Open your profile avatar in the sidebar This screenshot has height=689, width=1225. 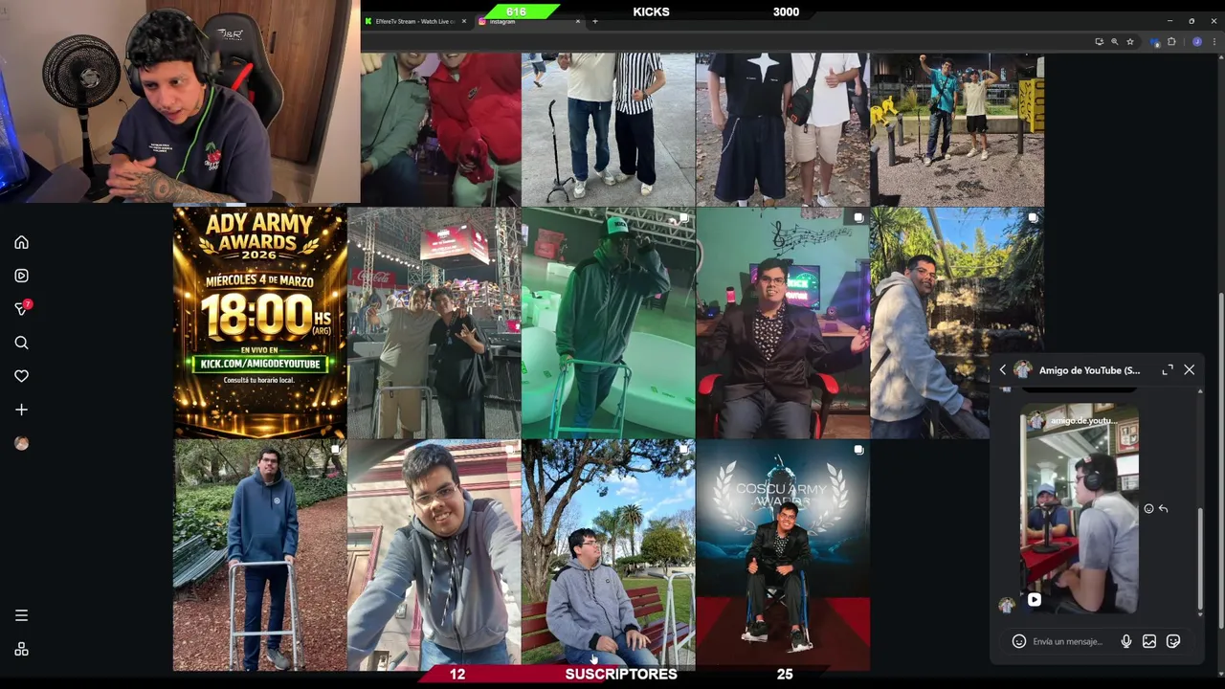pyautogui.click(x=21, y=443)
